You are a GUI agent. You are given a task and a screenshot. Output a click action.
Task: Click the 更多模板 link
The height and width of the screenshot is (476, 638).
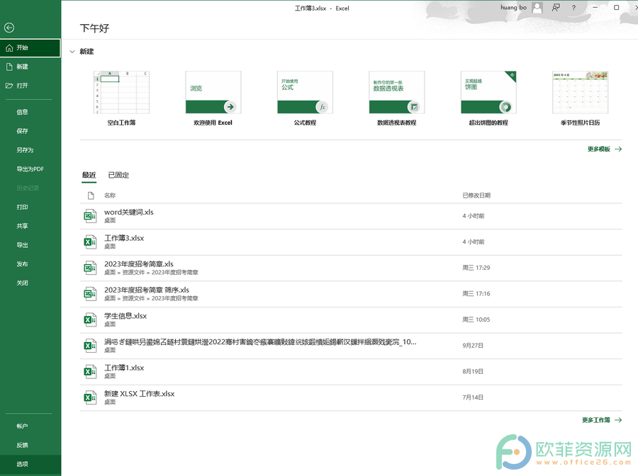[599, 149]
